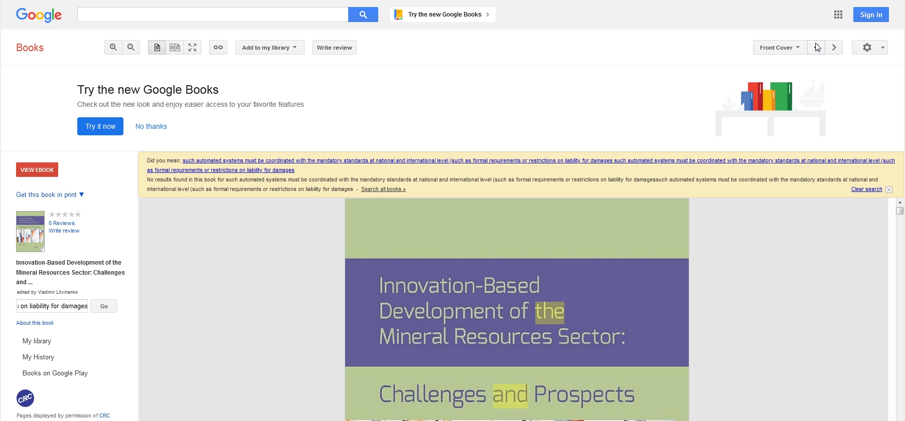The height and width of the screenshot is (421, 905).
Task: Click the scrollbar up arrow
Action: coord(899,202)
